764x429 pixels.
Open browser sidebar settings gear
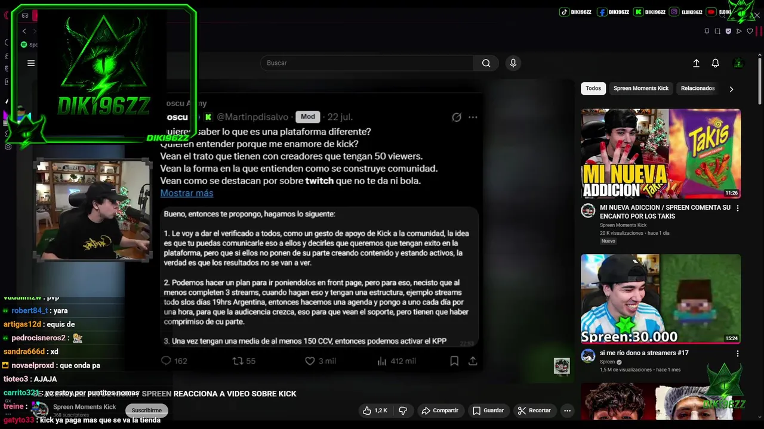click(x=8, y=147)
